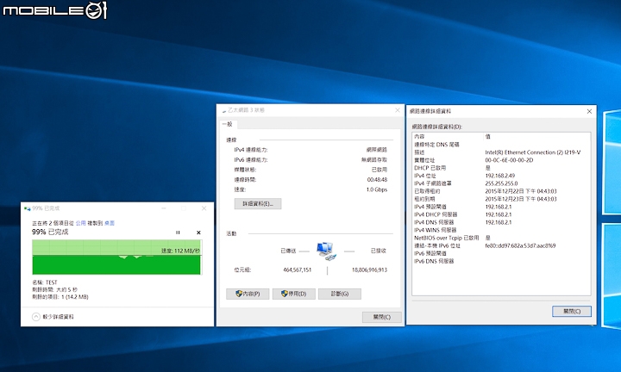Open the 公用 source folder link
Viewport: 621px width, 372px height.
[81, 223]
